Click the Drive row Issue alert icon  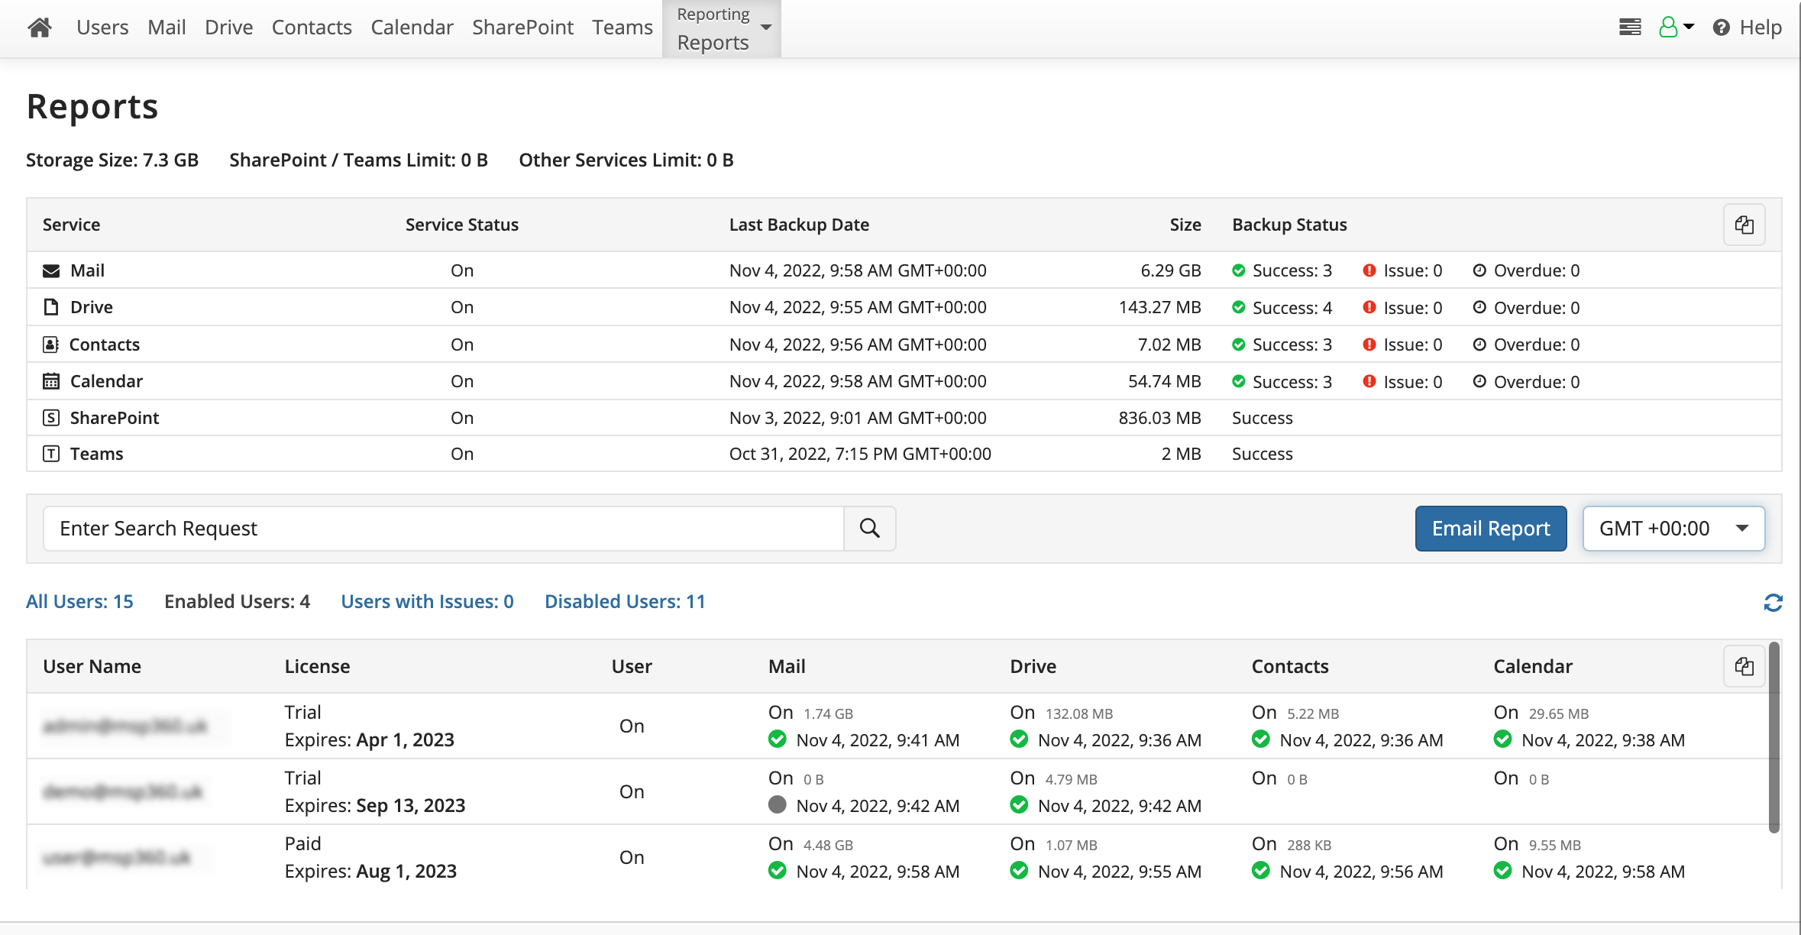point(1369,307)
